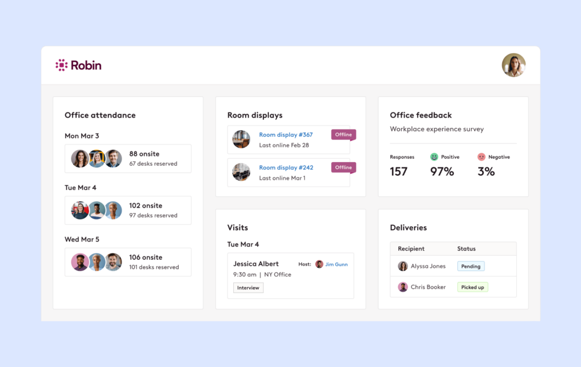Screen dimensions: 581x367
Task: Click Offline badge on Room display #242
Action: point(343,168)
